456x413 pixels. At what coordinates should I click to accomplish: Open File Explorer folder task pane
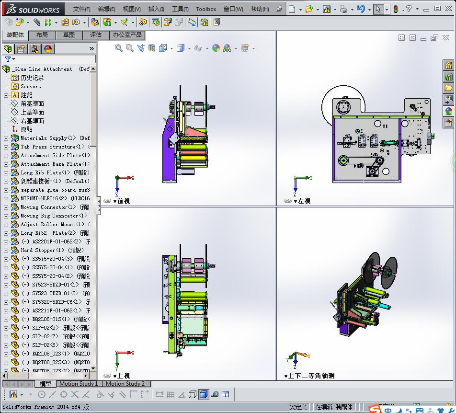point(449,88)
